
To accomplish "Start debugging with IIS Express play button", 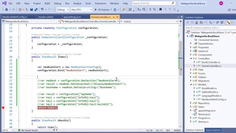I will click(96, 10).
